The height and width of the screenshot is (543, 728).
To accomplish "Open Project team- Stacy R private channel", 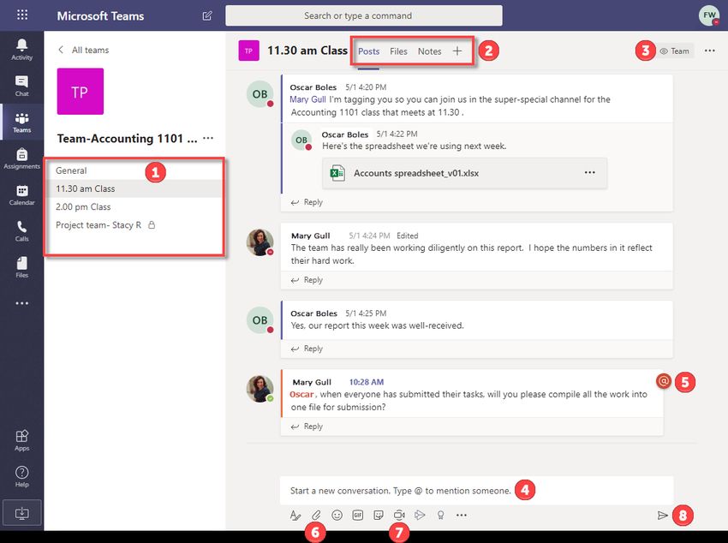I will click(x=134, y=225).
